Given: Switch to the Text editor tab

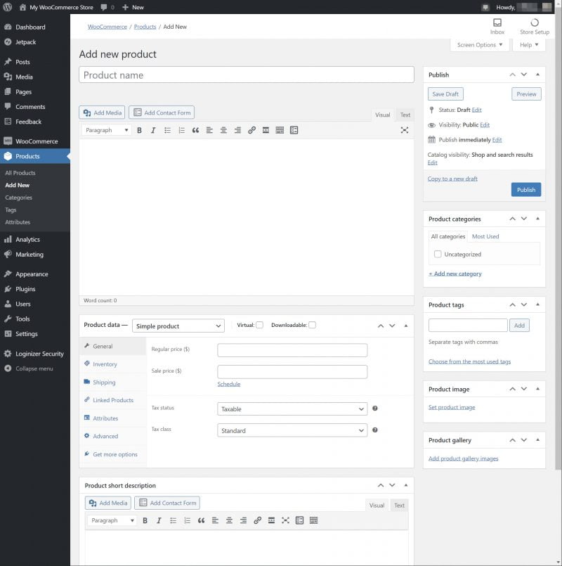Looking at the screenshot, I should click(405, 115).
